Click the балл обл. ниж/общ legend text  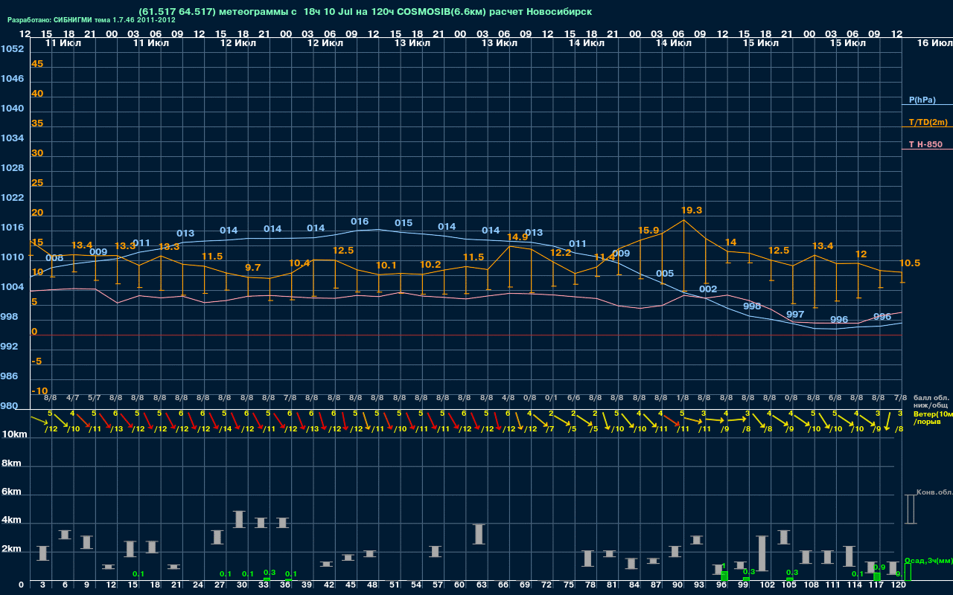tap(931, 402)
